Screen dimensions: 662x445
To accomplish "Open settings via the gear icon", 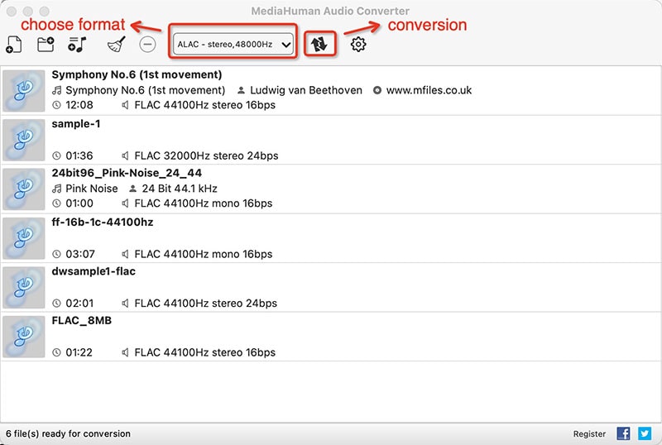I will point(358,45).
